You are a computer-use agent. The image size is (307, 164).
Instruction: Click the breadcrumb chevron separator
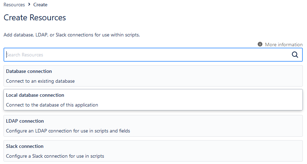coord(29,5)
